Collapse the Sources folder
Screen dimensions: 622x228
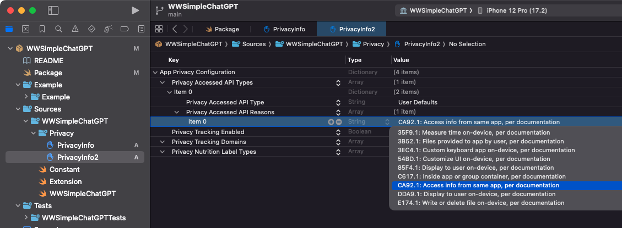tap(18, 109)
